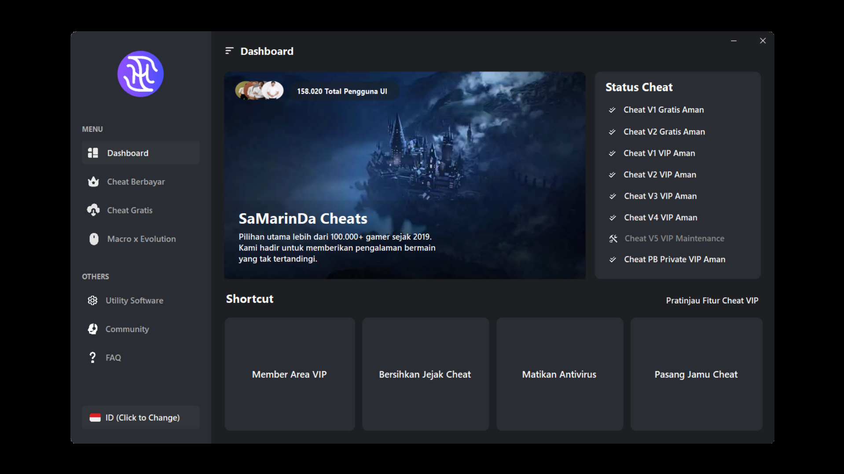844x474 pixels.
Task: Click the Dashboard grid icon in sidebar
Action: 93,153
